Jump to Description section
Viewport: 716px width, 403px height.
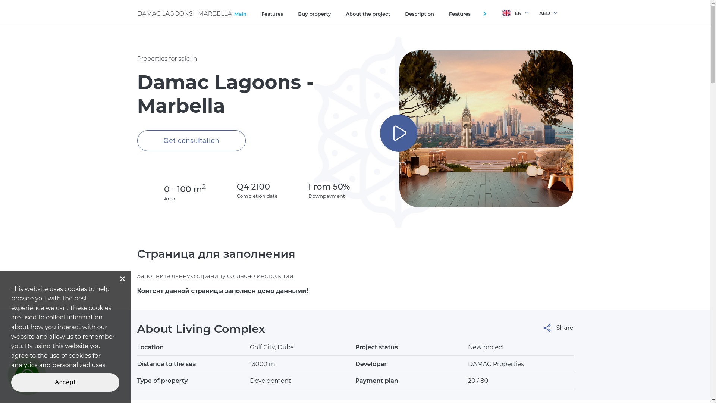click(419, 14)
